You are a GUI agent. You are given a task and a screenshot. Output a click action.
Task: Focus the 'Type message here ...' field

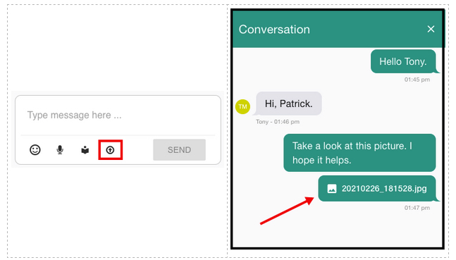pyautogui.click(x=118, y=115)
